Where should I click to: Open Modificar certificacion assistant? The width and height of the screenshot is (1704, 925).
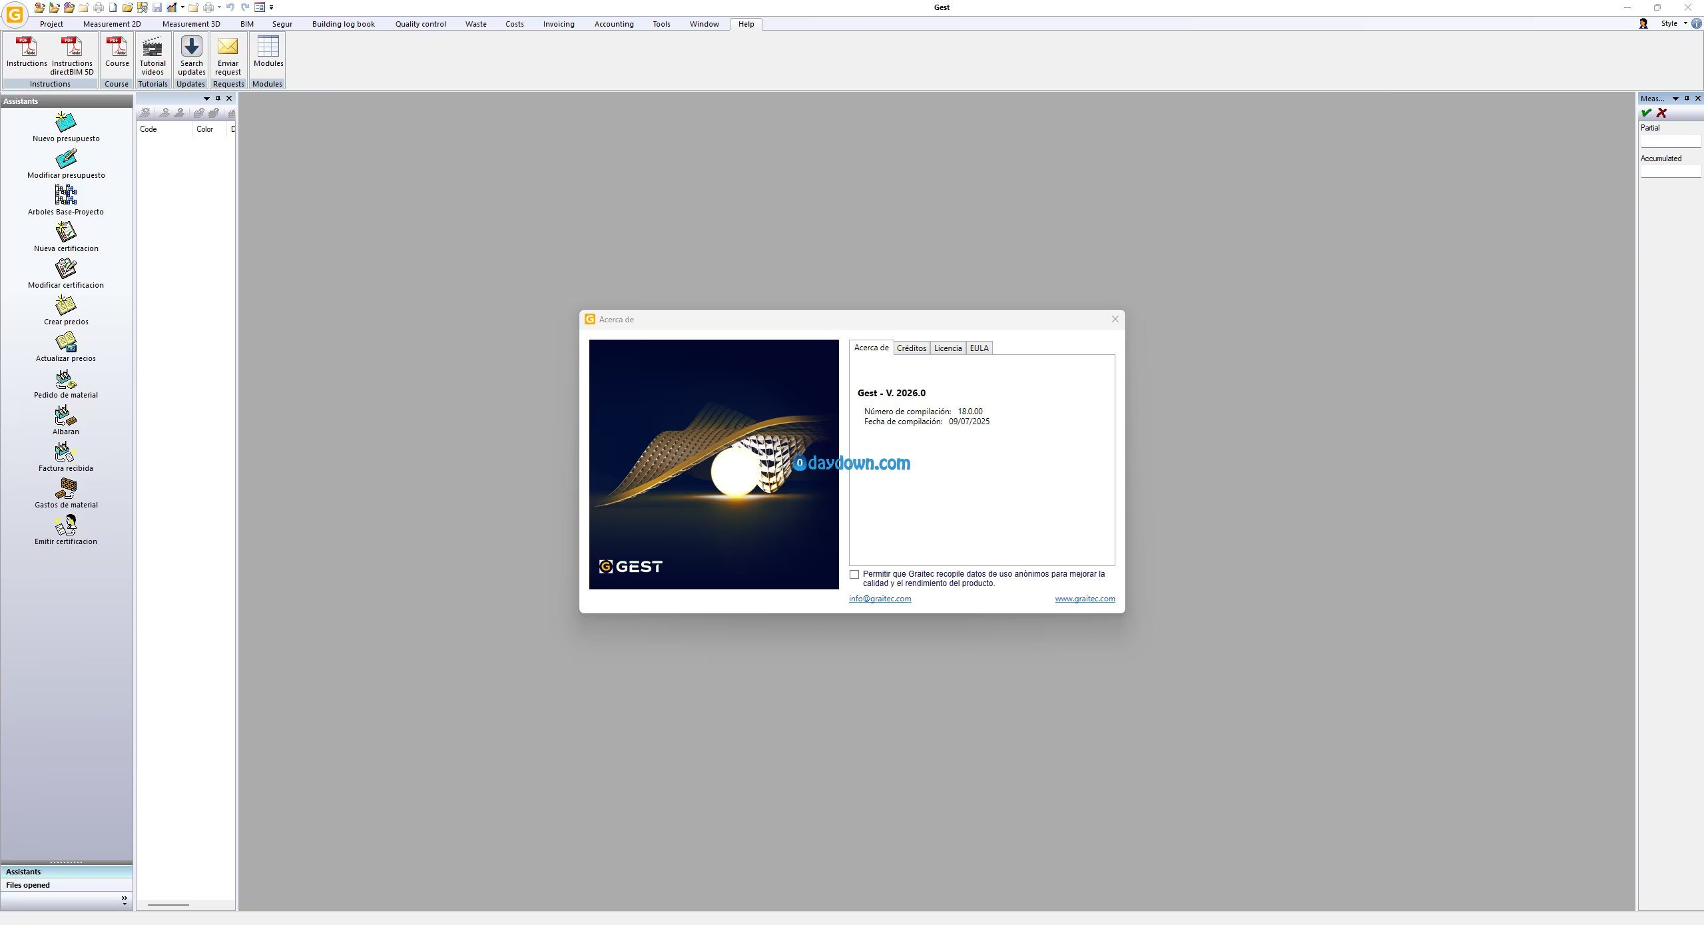pos(66,274)
